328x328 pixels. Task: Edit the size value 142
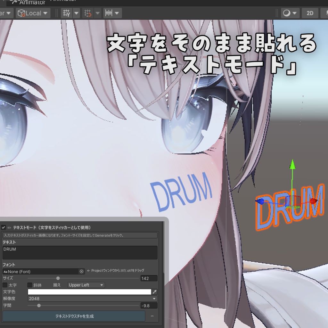pyautogui.click(x=149, y=278)
